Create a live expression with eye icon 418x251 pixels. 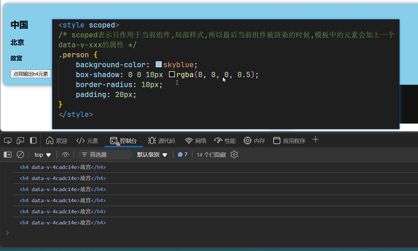65,155
